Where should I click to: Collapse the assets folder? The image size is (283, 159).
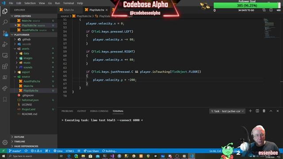(x=15, y=49)
